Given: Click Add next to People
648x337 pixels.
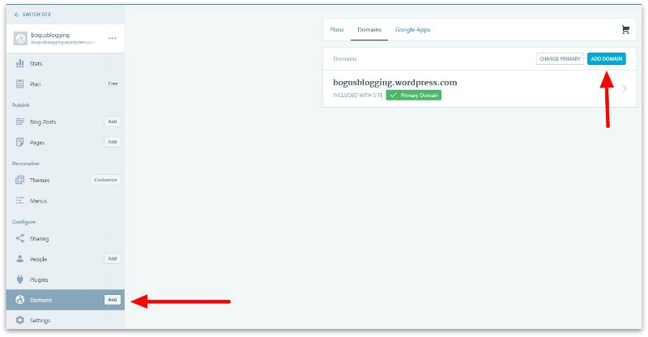Looking at the screenshot, I should pyautogui.click(x=113, y=258).
